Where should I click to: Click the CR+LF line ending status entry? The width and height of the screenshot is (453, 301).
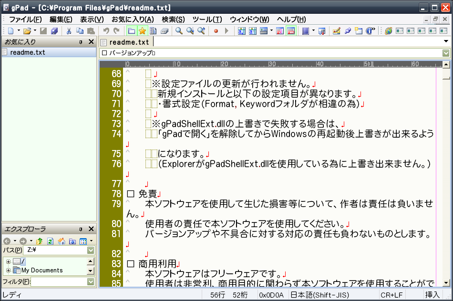[x=391, y=295]
